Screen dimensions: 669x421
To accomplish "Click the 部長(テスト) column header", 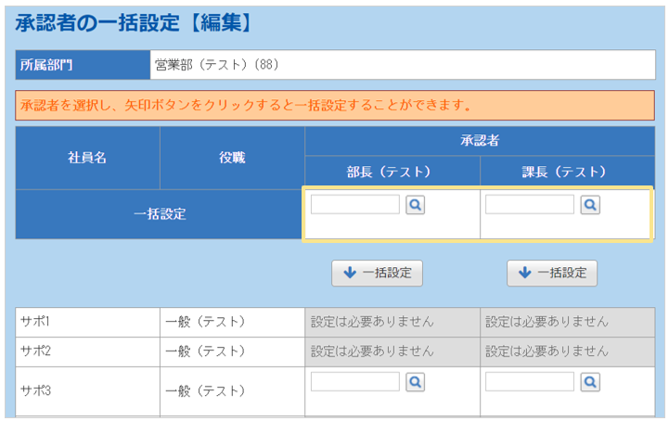I will pos(392,172).
